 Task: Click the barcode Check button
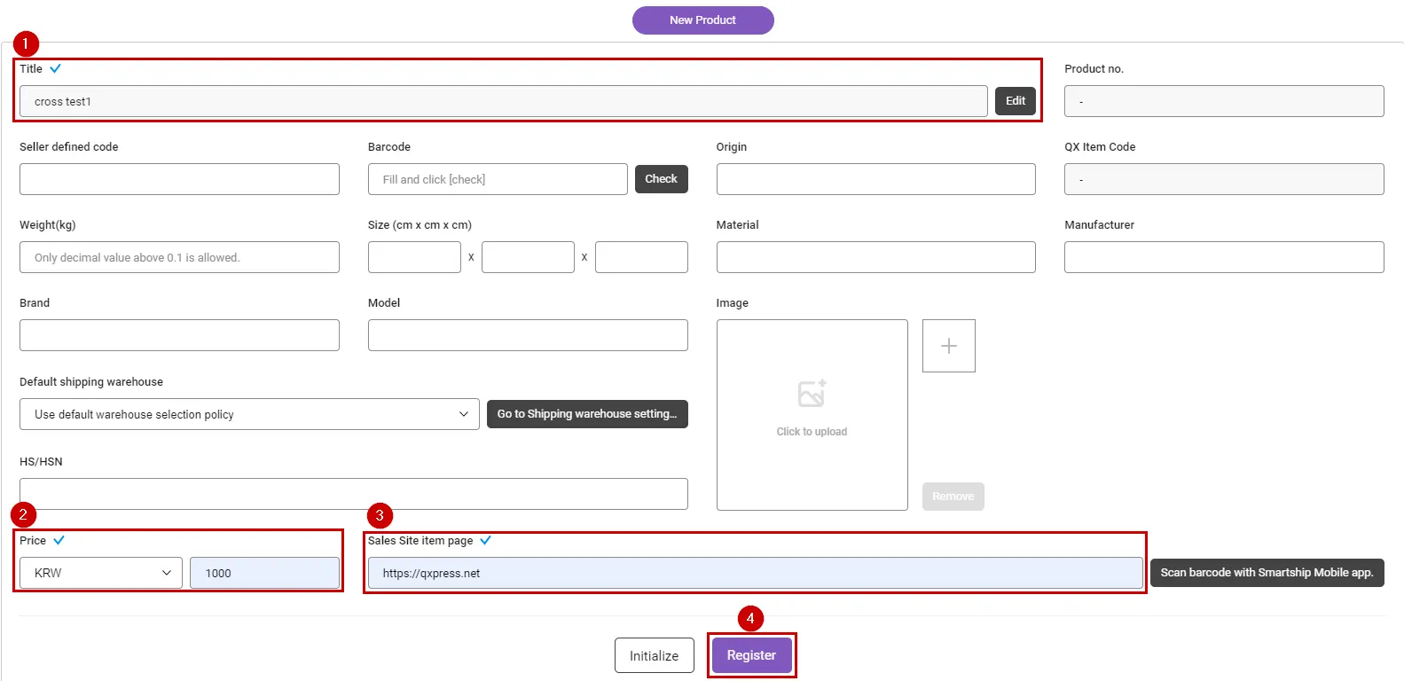(661, 179)
